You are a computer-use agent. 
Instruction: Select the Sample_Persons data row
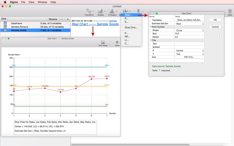click(35, 27)
